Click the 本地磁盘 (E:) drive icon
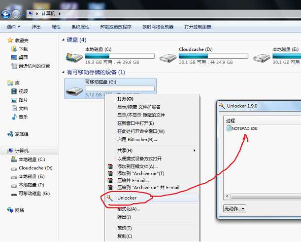This screenshot has height=242, width=301. coord(262,58)
